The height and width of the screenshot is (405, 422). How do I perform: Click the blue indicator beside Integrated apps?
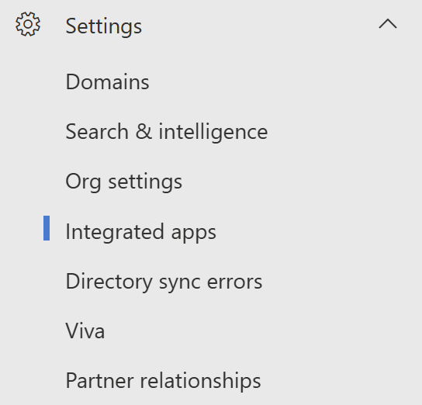point(47,228)
